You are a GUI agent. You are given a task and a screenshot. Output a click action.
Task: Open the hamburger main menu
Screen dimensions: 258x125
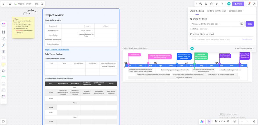(x=10, y=4)
